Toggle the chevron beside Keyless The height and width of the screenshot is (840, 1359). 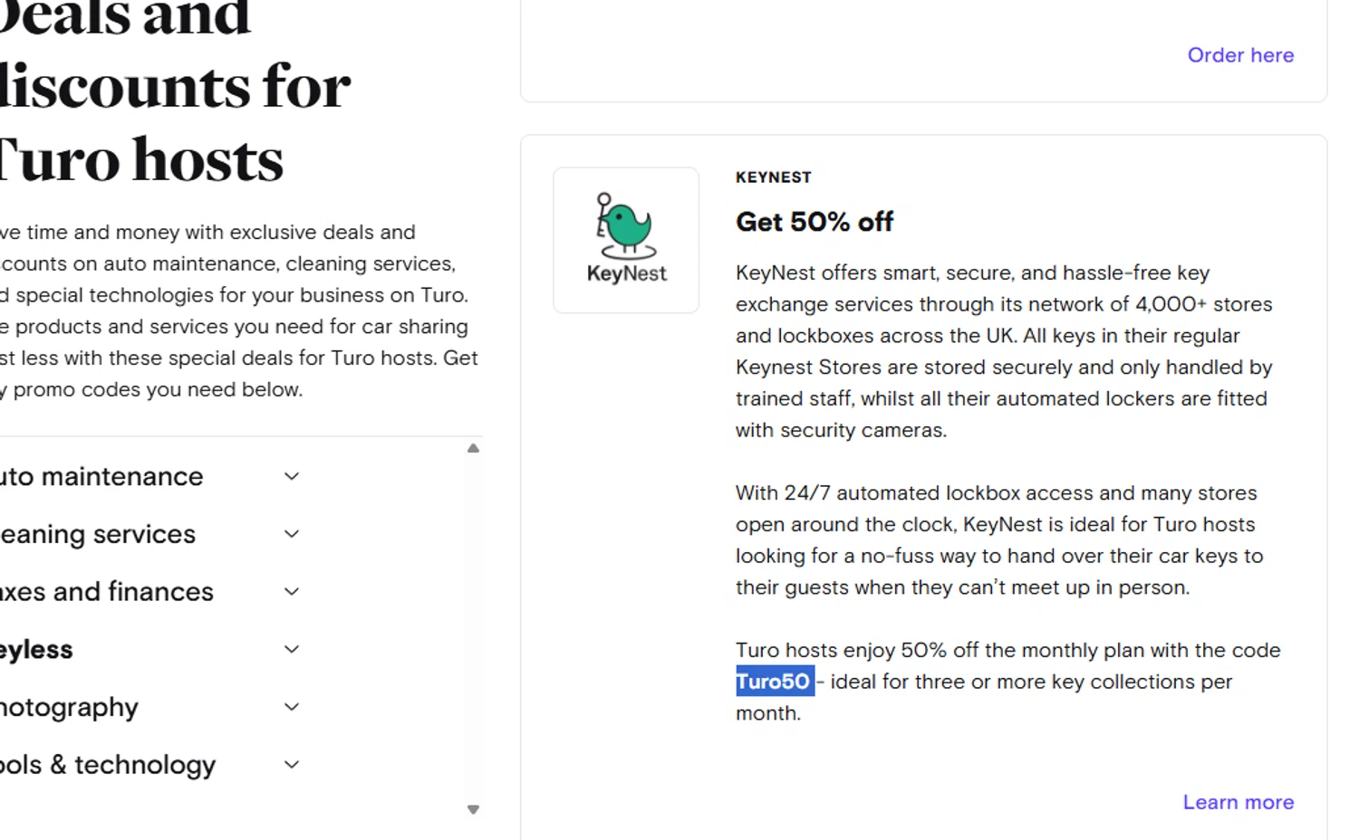click(292, 649)
